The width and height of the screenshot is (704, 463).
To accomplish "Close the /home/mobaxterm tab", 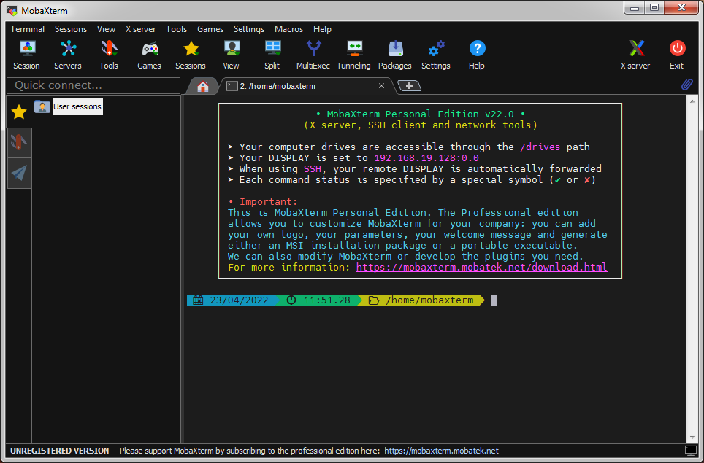I will click(381, 86).
